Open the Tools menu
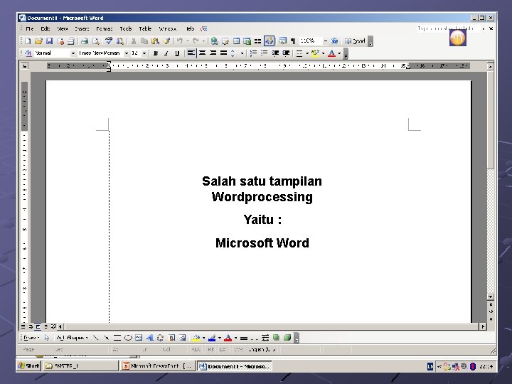 [126, 28]
